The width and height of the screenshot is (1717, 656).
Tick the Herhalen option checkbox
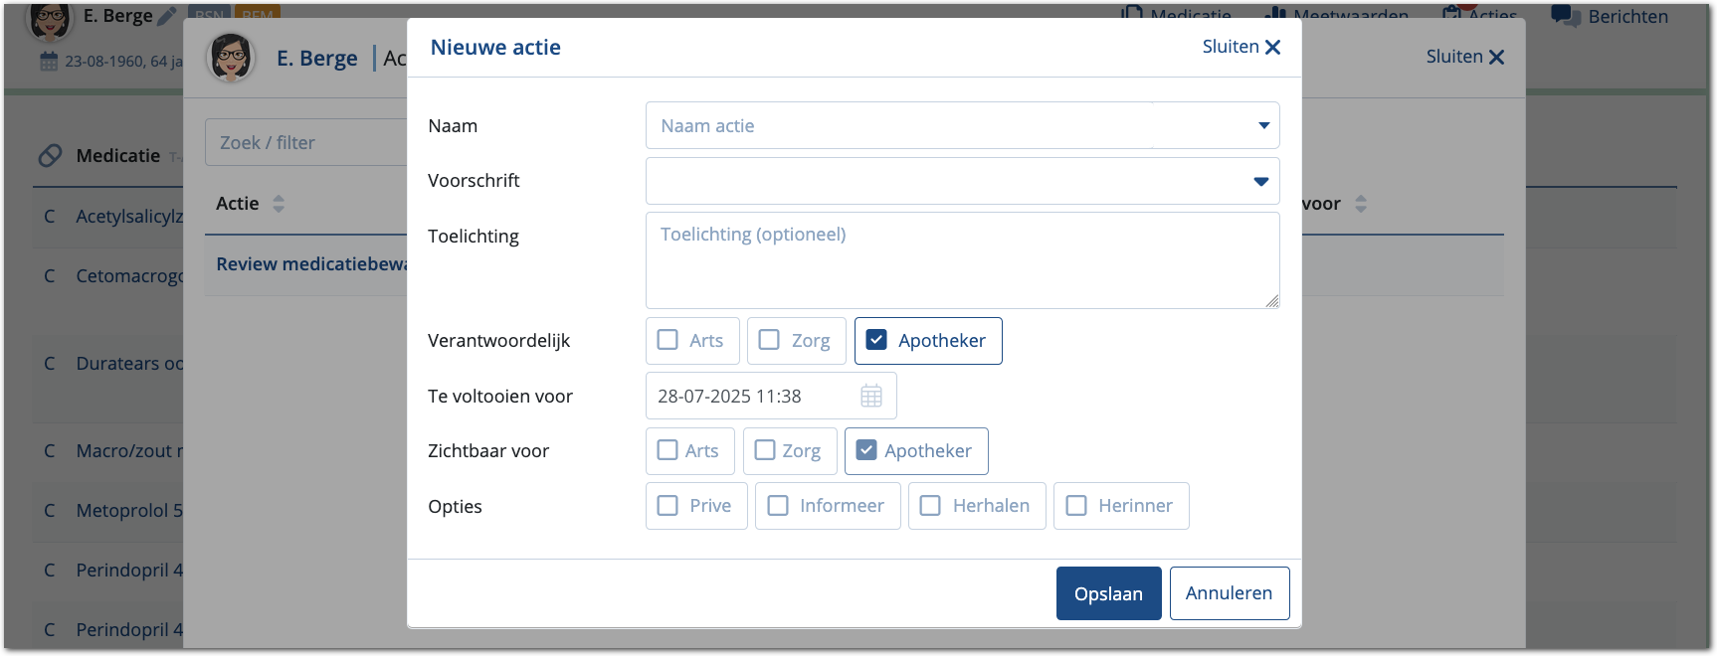pos(930,506)
